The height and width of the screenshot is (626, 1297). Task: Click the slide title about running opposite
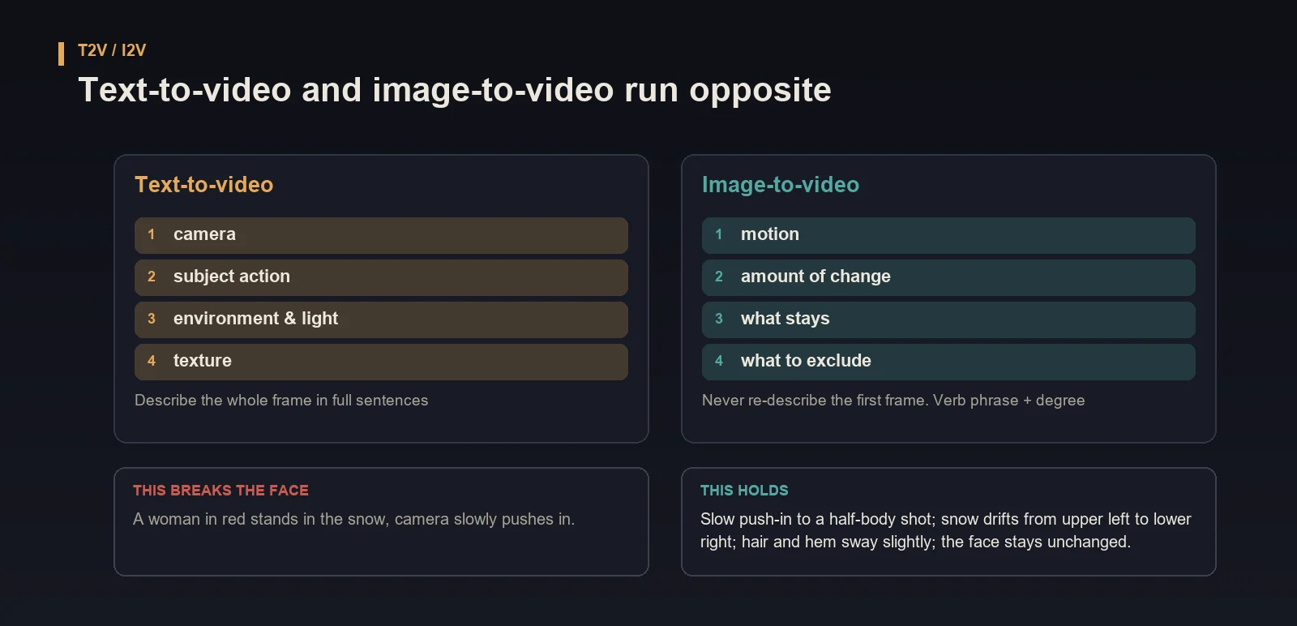point(455,90)
